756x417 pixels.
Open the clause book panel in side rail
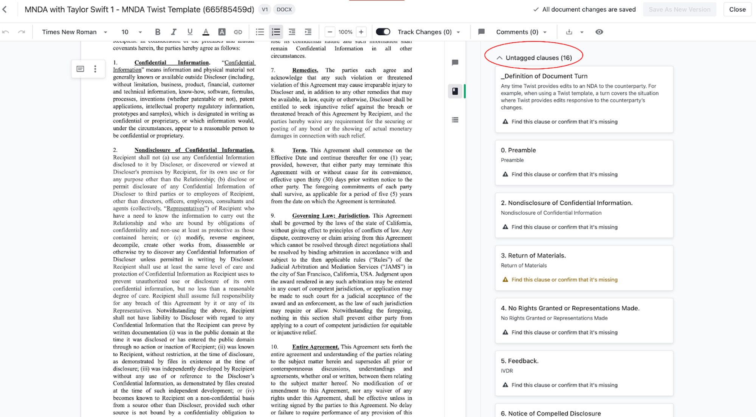pyautogui.click(x=455, y=91)
